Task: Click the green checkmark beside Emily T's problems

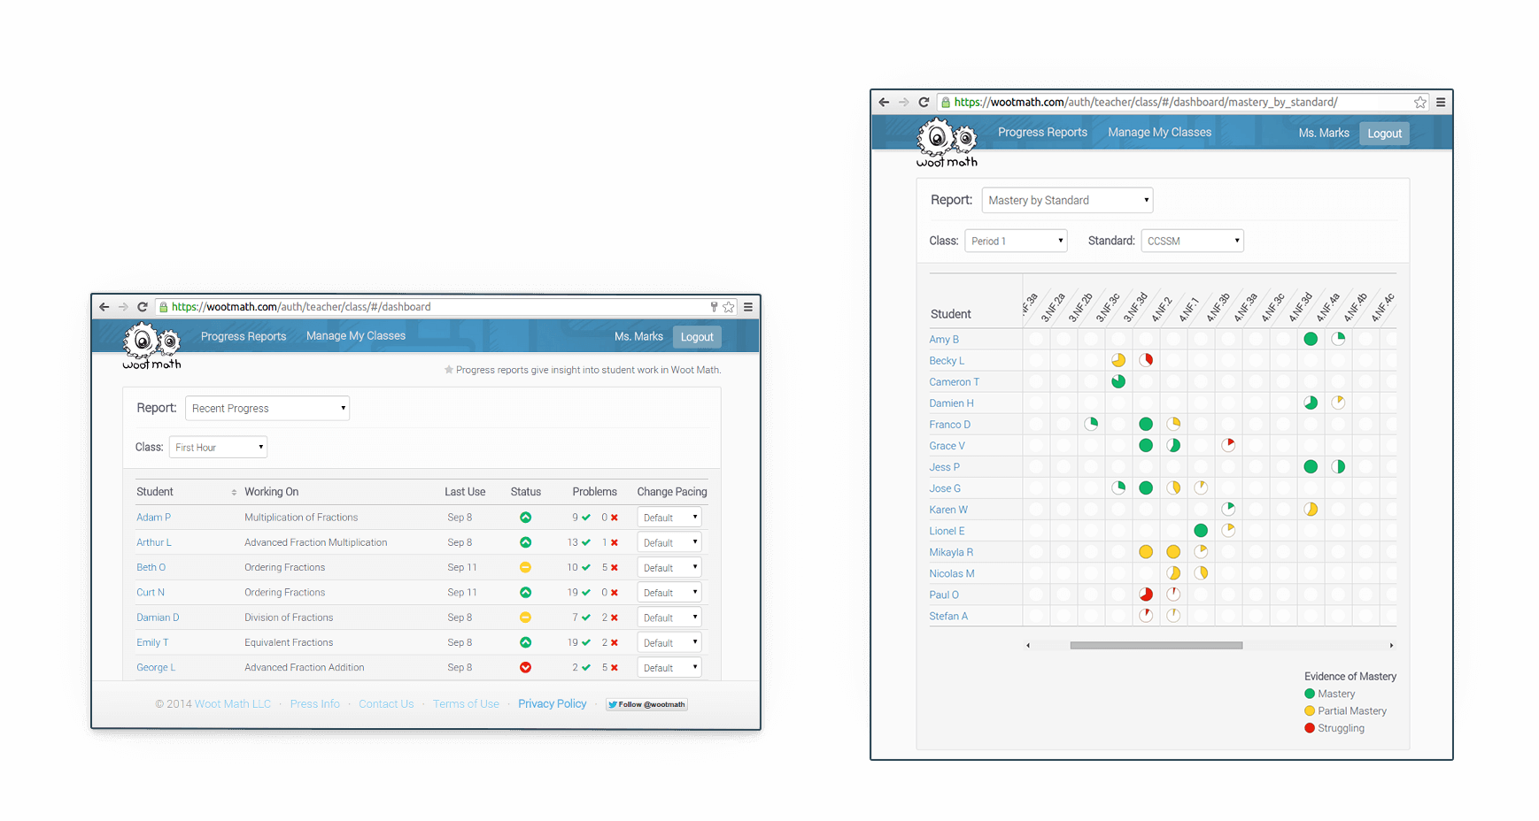Action: click(x=584, y=642)
